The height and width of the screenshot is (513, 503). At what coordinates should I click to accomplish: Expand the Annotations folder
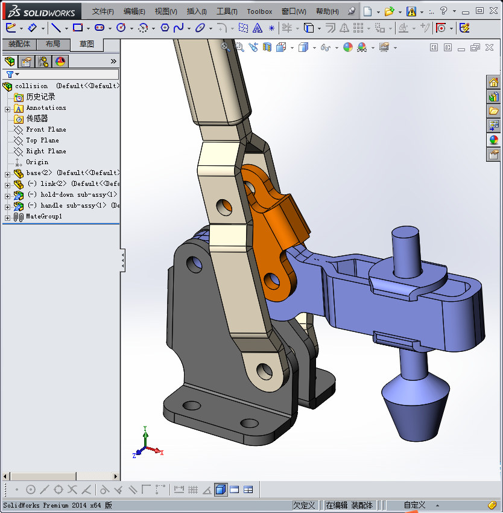tap(7, 109)
